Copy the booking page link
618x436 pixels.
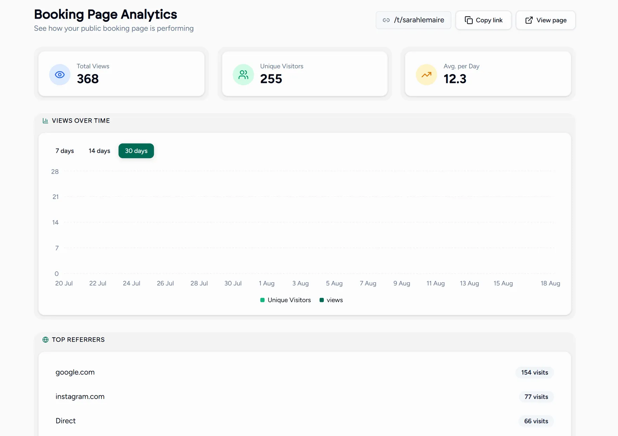point(483,20)
